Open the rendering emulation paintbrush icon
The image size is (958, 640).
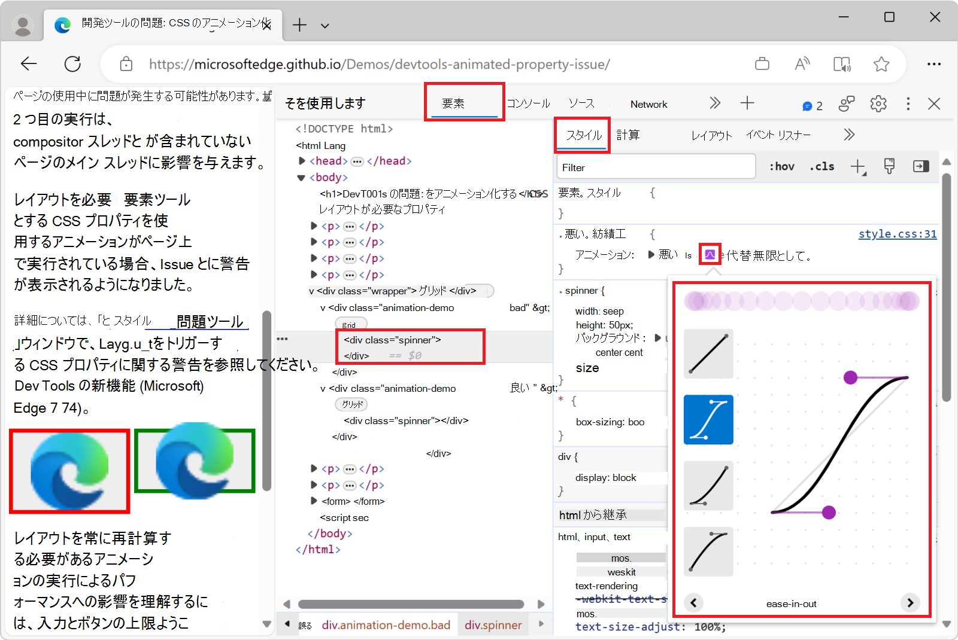click(x=889, y=167)
